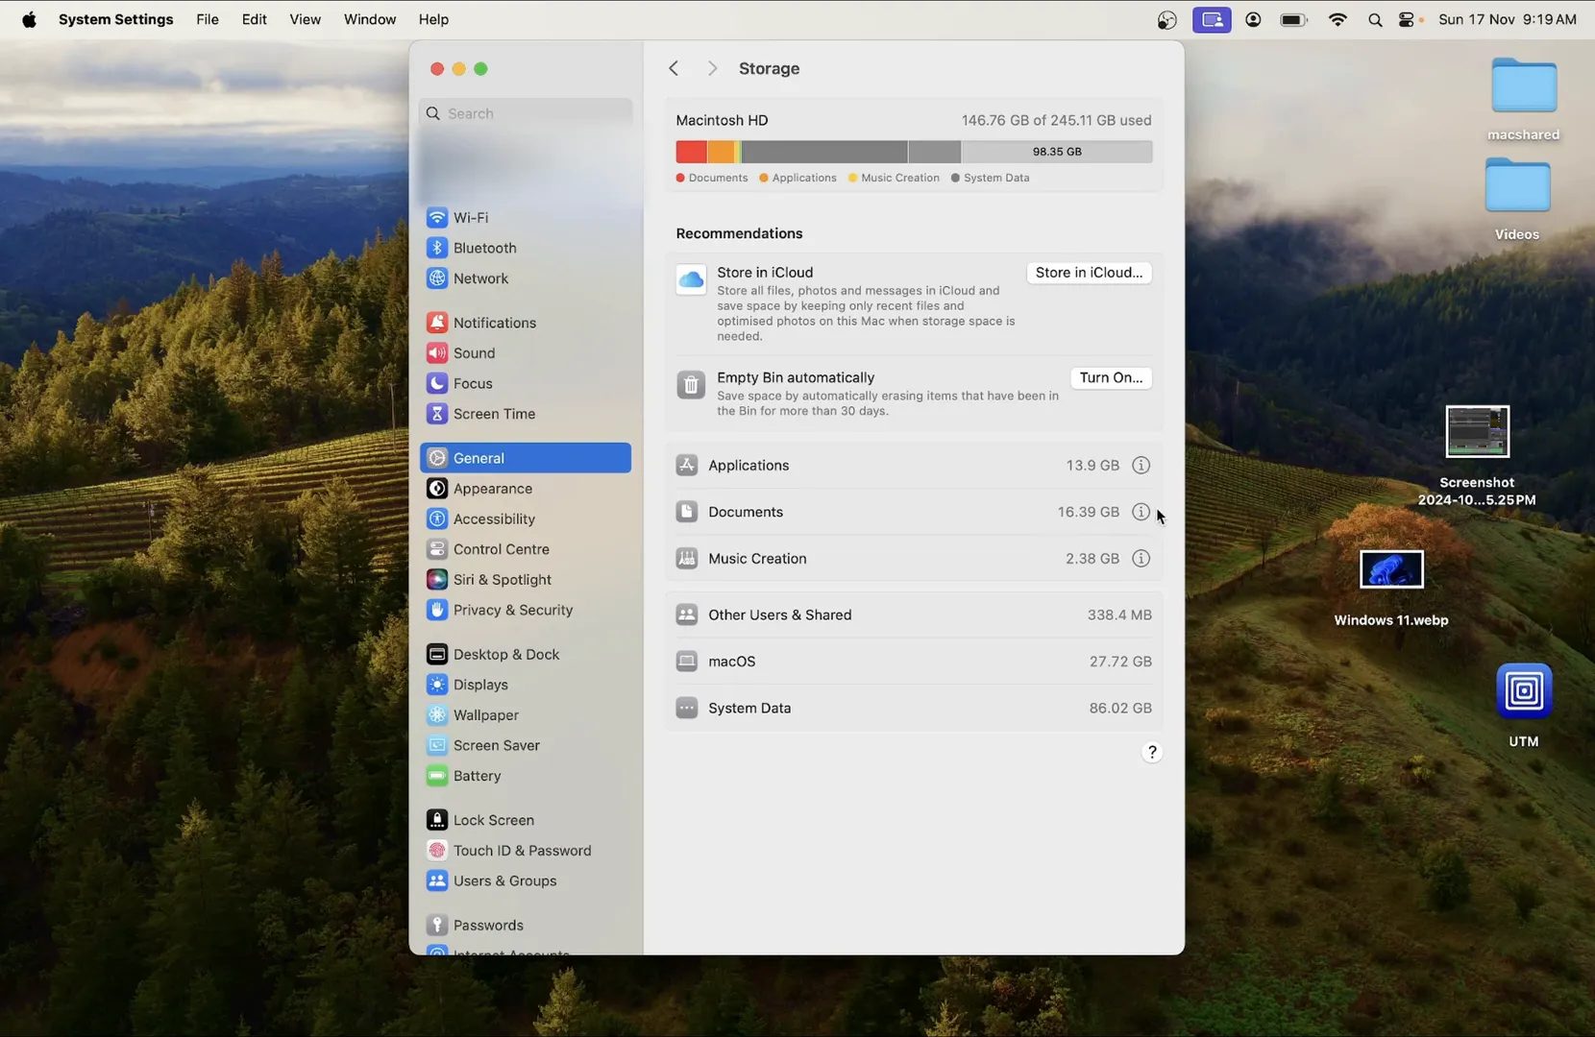Select UTM app icon on desktop

click(x=1524, y=691)
